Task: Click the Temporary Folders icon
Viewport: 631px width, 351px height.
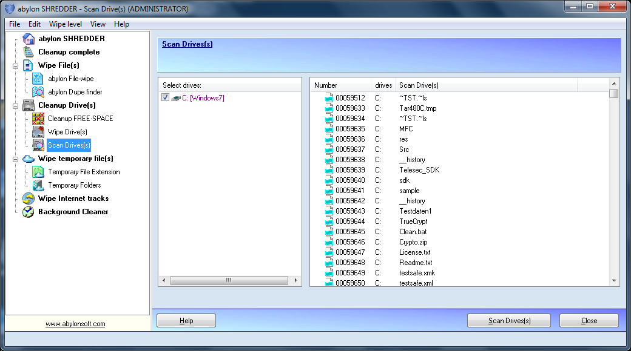Action: tap(38, 185)
